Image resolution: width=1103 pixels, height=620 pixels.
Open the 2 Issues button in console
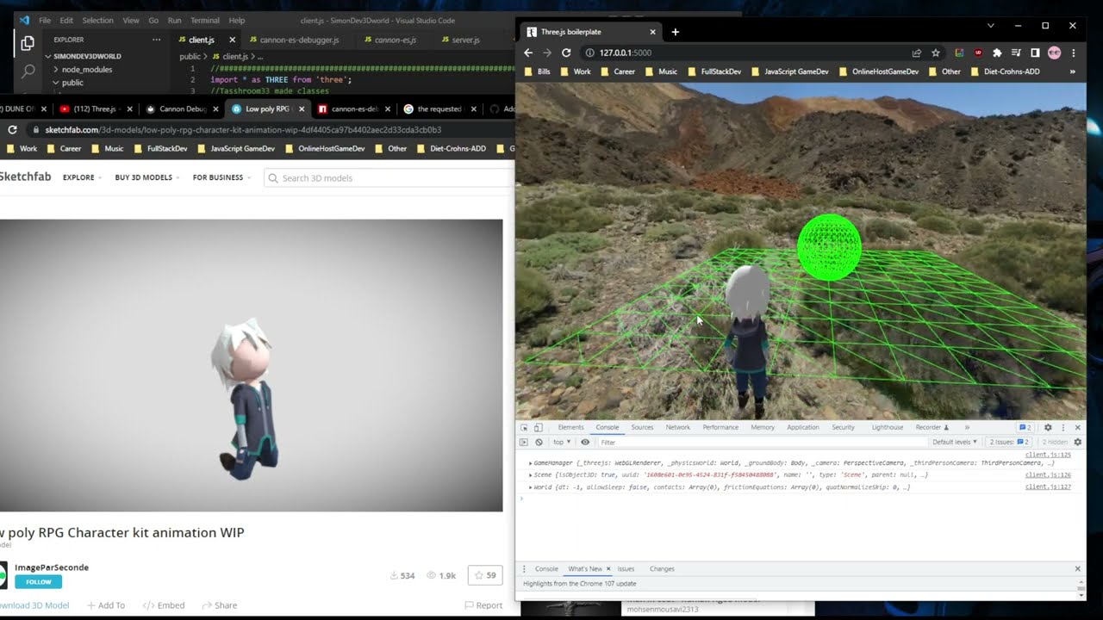click(1009, 442)
